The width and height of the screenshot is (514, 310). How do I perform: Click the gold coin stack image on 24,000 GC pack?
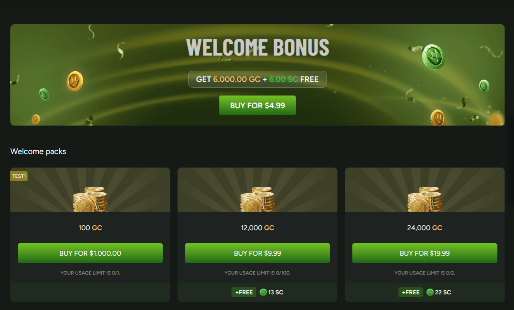425,200
